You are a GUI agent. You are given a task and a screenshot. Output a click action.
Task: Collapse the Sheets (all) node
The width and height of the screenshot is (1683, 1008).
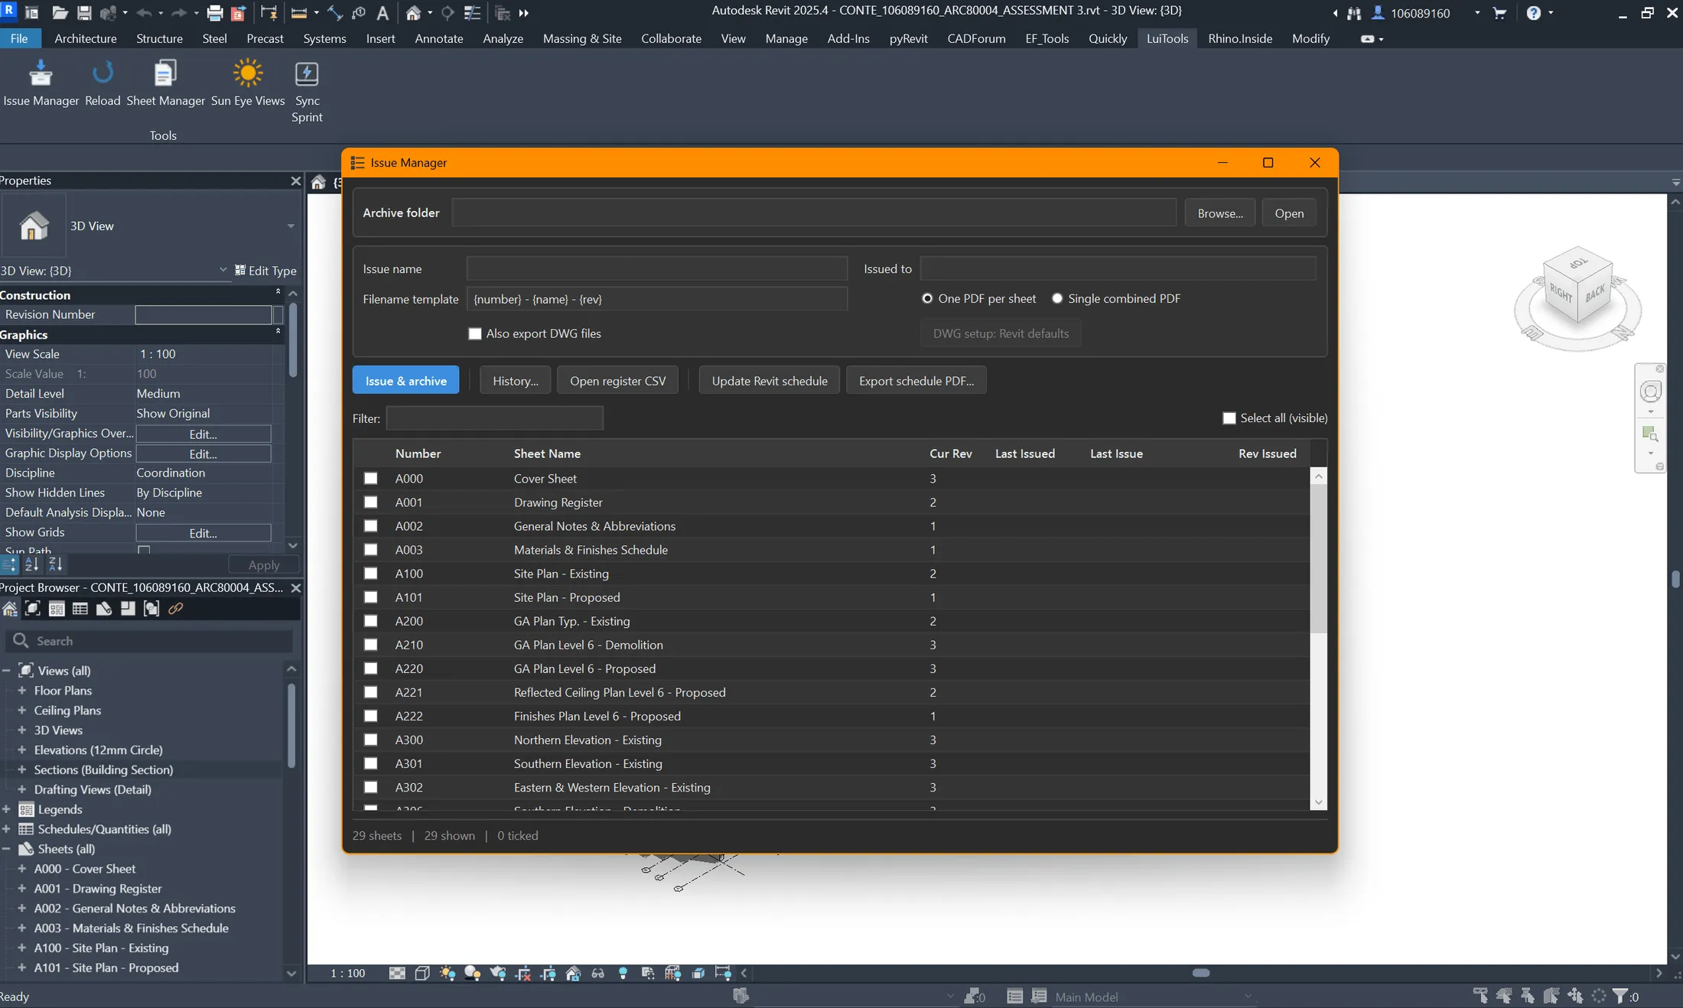click(x=6, y=849)
